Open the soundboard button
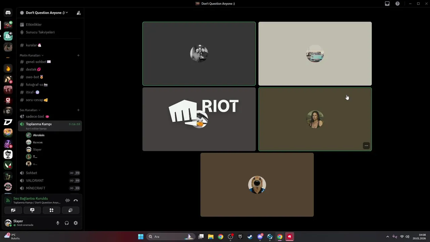Image resolution: width=430 pixels, height=242 pixels. pyautogui.click(x=71, y=210)
